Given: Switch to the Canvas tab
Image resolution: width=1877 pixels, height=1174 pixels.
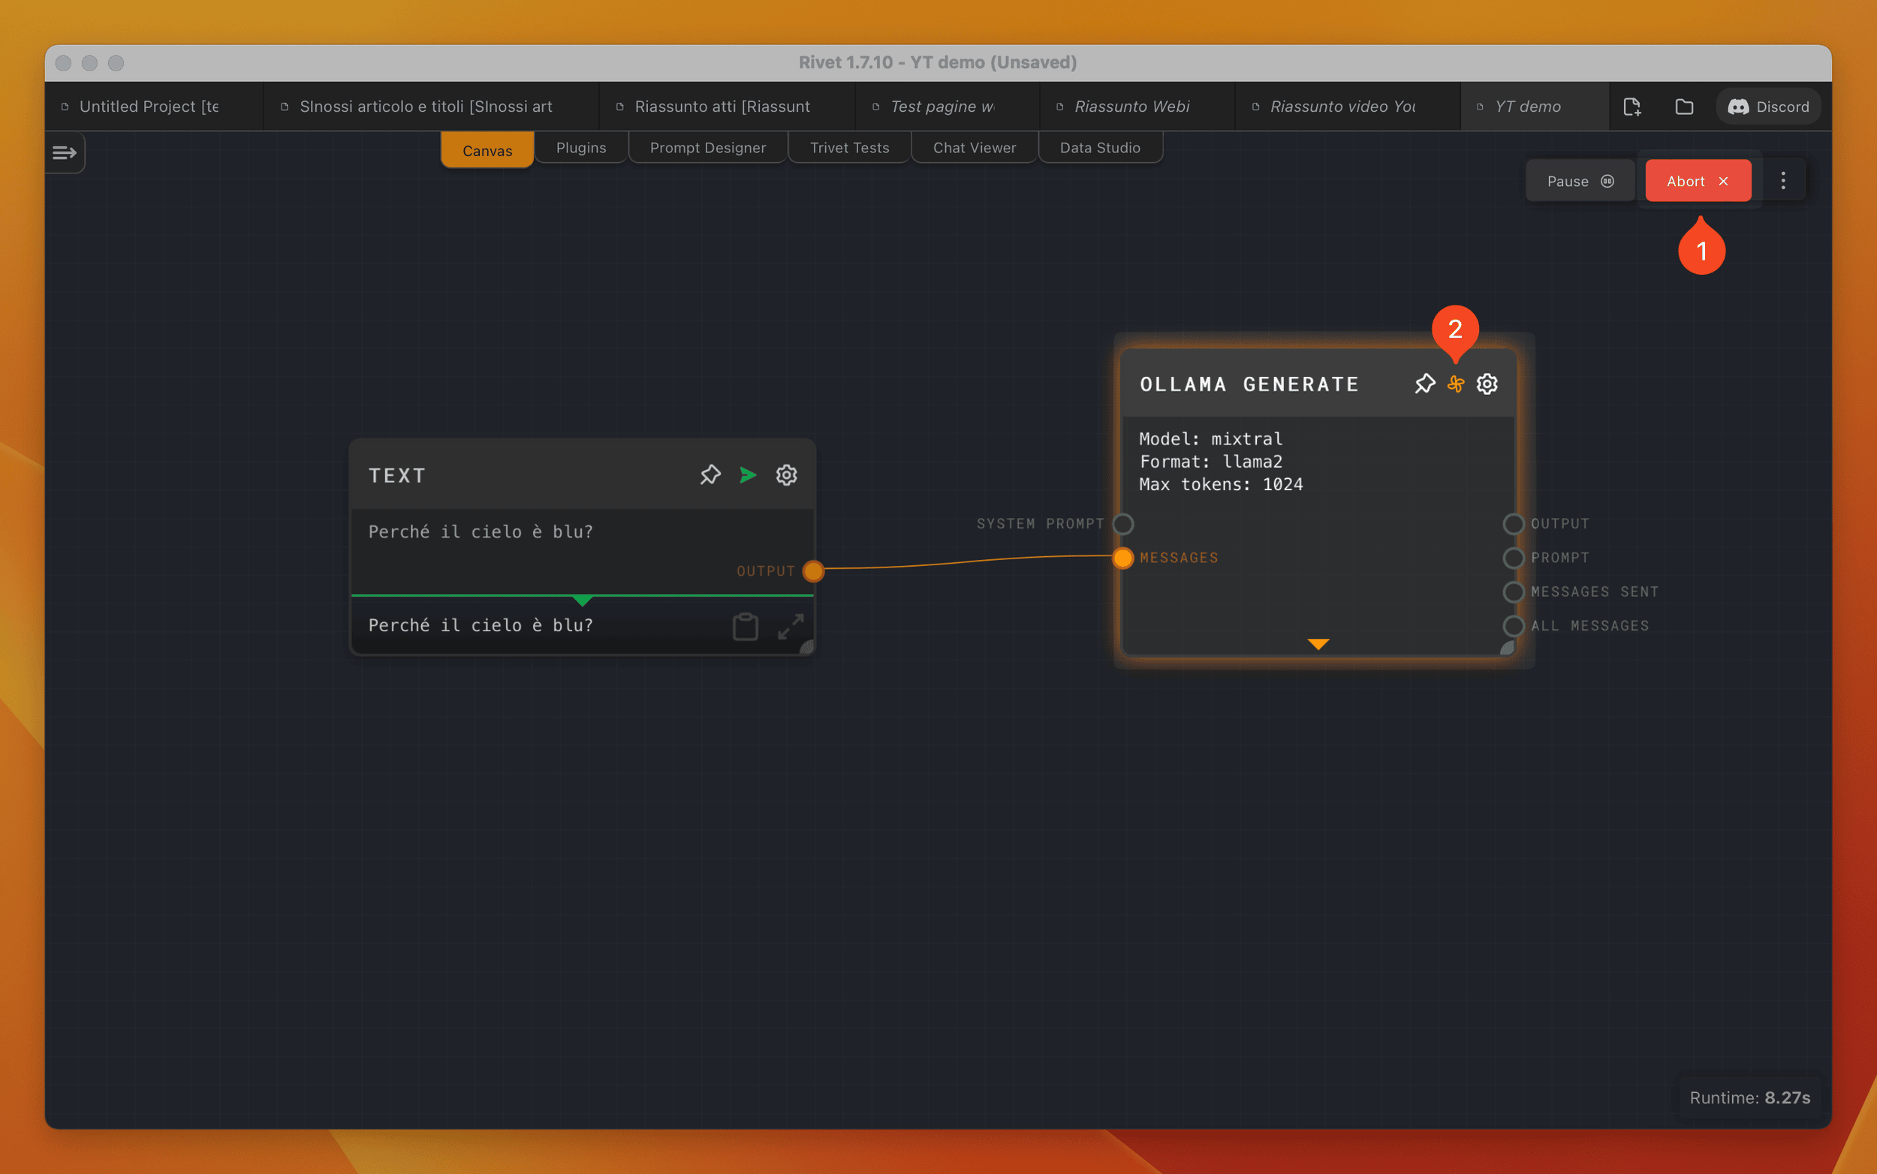Looking at the screenshot, I should tap(487, 150).
